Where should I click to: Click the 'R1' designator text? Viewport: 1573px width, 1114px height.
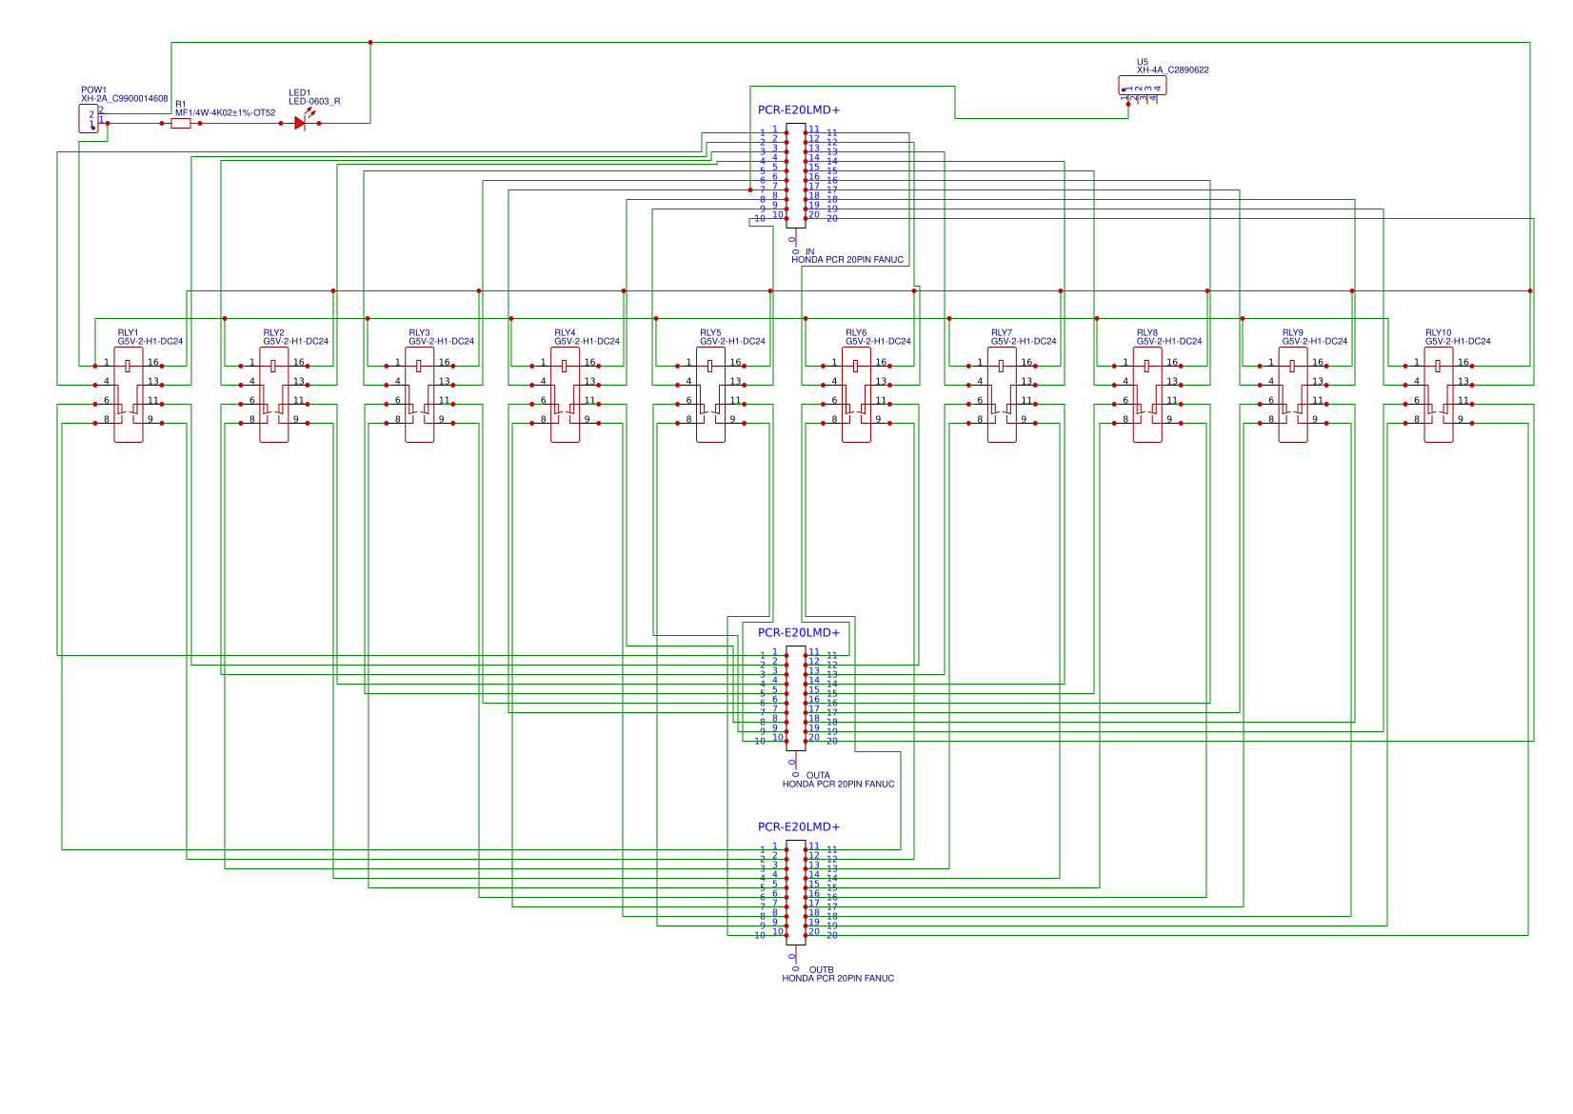coord(181,105)
